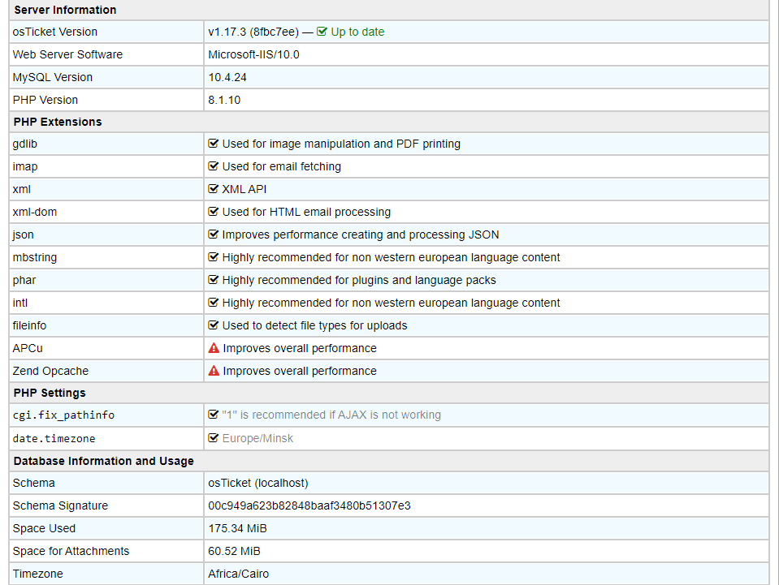
Task: Click the Europe/Minsk timezone value
Action: 258,438
